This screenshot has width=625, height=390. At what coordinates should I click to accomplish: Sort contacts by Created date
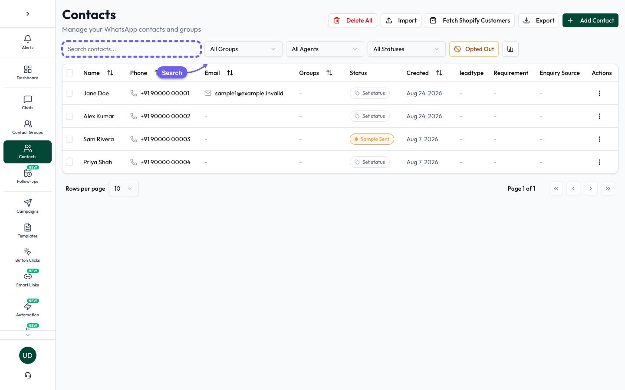point(439,73)
